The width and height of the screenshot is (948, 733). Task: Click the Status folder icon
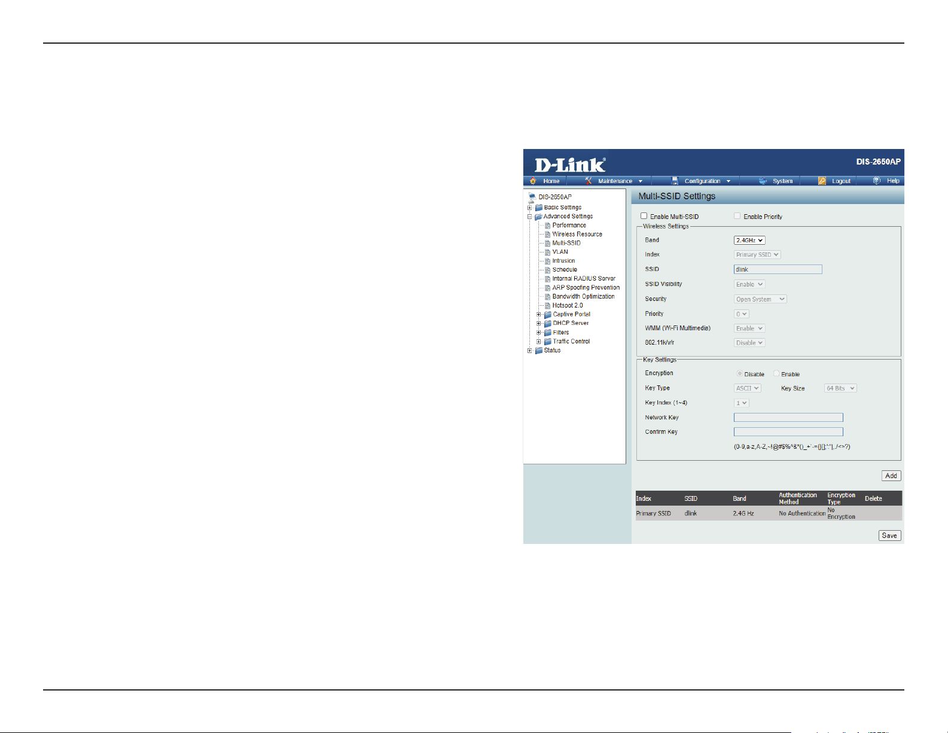(x=539, y=351)
